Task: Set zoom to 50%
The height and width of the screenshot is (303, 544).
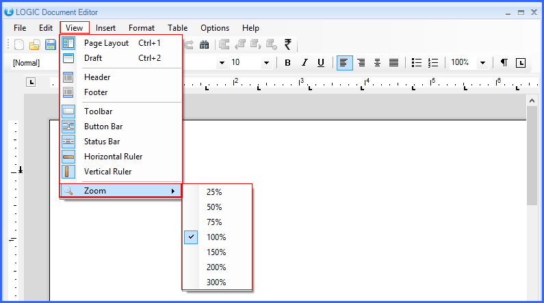Action: click(x=217, y=207)
